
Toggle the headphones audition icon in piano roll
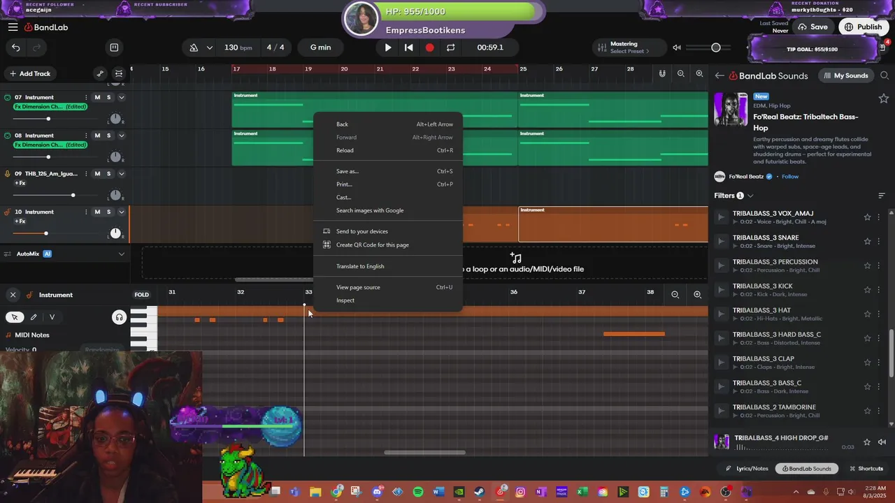click(119, 318)
